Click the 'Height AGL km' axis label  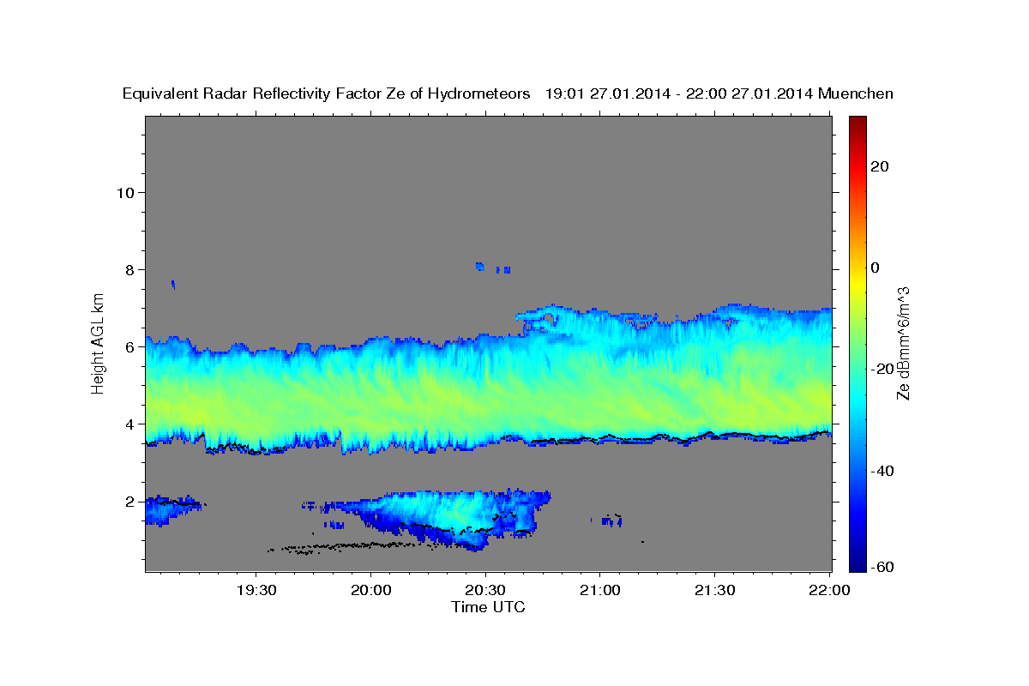click(x=99, y=344)
